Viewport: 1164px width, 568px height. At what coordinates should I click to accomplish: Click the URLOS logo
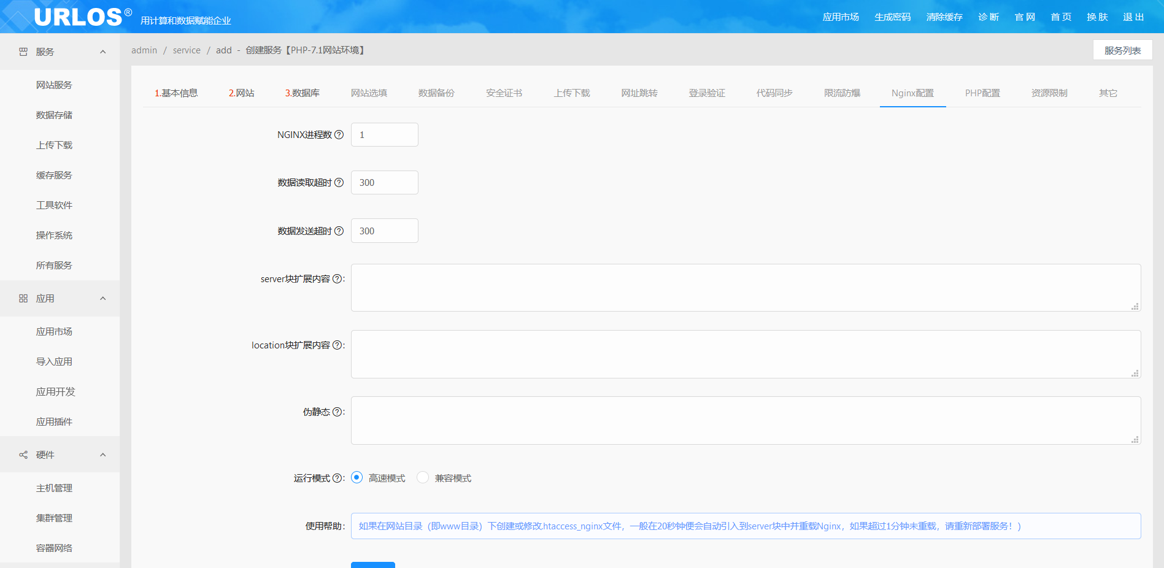[x=78, y=17]
